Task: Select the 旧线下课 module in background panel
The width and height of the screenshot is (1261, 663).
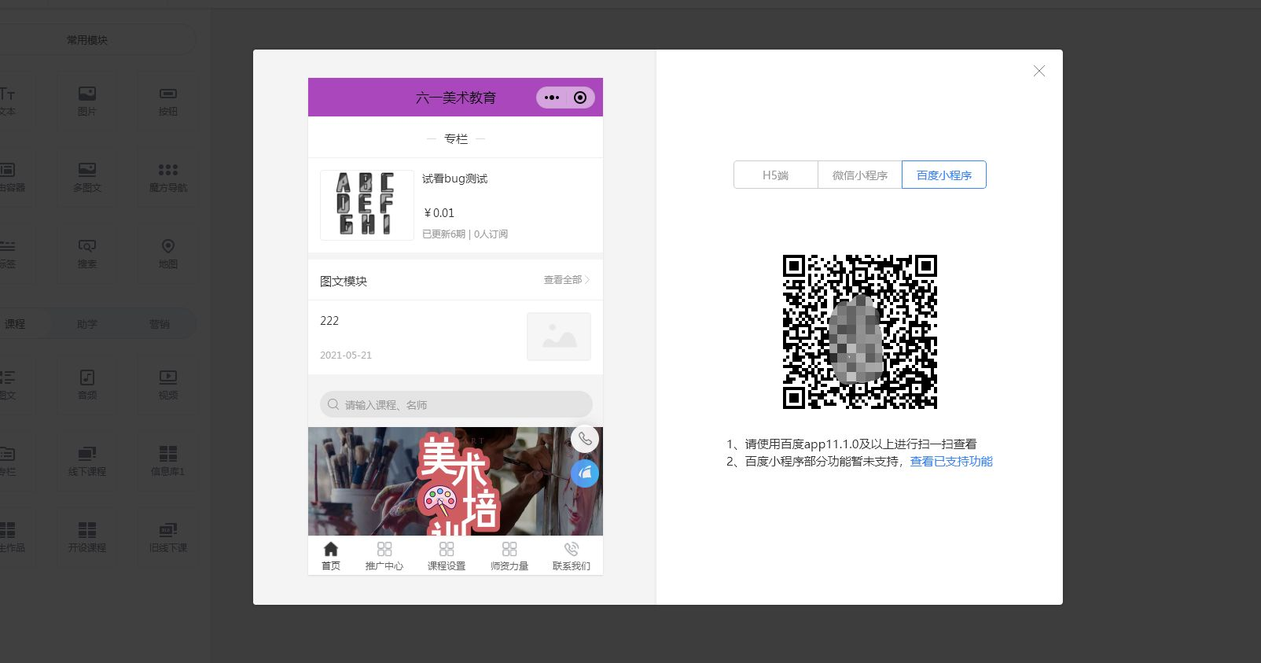Action: coord(168,538)
